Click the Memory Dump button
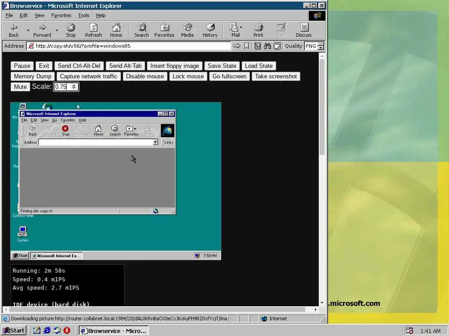Screen dimensions: 449x336 point(32,76)
